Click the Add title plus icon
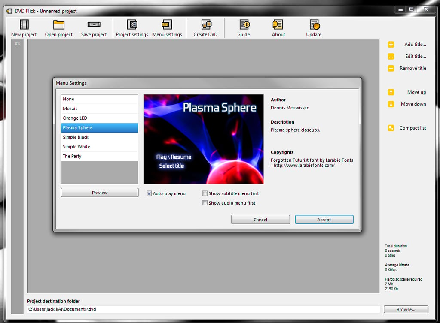 click(391, 45)
